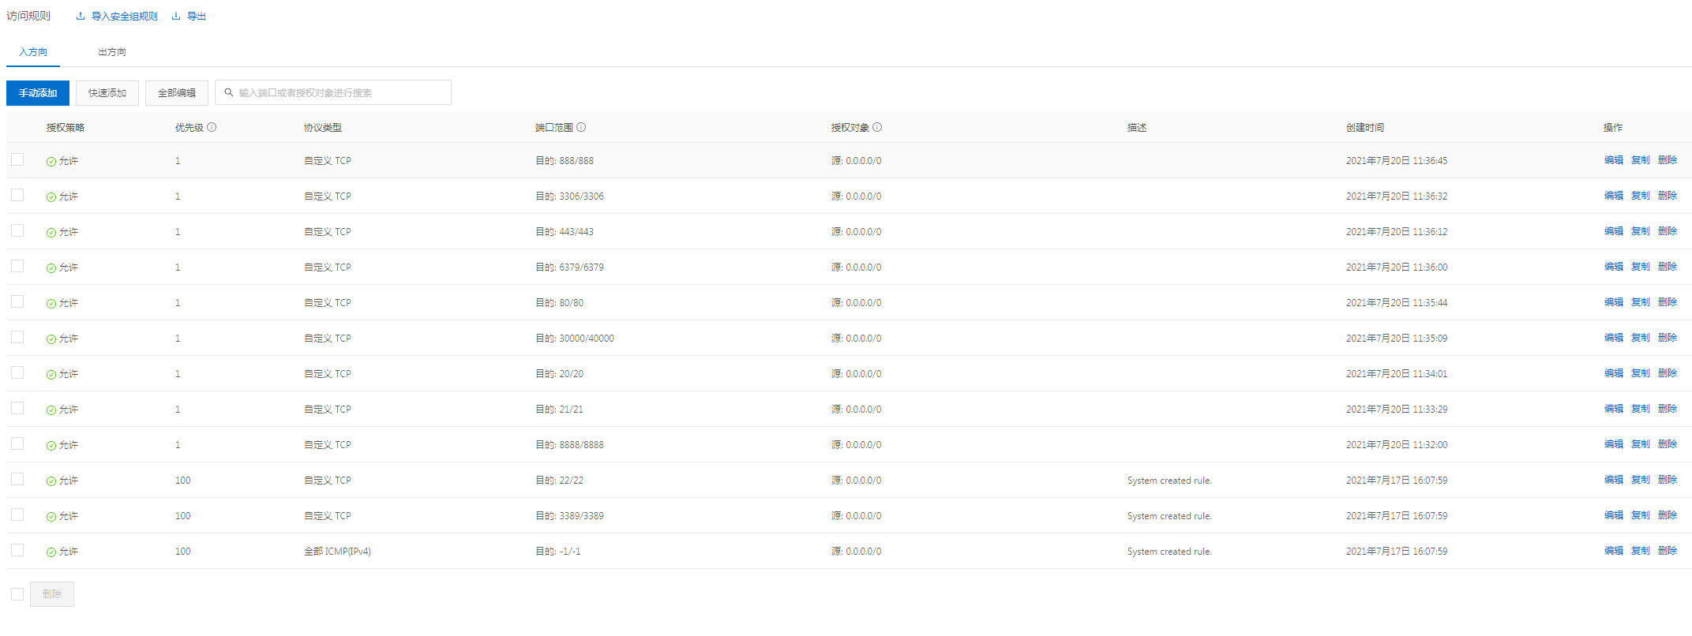This screenshot has width=1692, height=636.
Task: Click the 快速添加 quick add button
Action: pyautogui.click(x=107, y=92)
